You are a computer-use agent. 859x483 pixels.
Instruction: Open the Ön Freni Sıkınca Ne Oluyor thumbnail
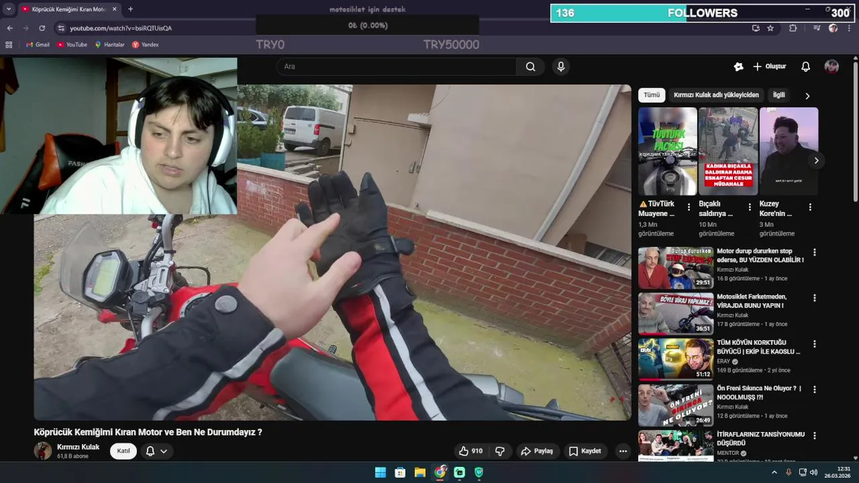point(676,405)
